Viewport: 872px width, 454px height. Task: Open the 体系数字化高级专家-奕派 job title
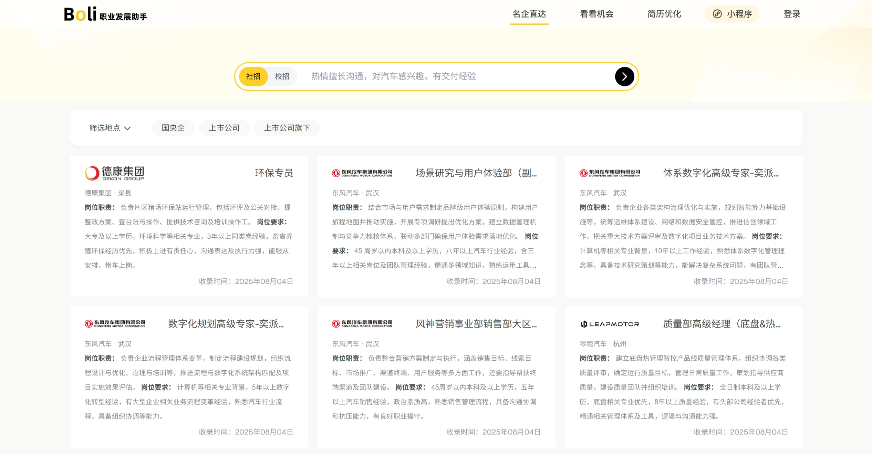pyautogui.click(x=721, y=173)
